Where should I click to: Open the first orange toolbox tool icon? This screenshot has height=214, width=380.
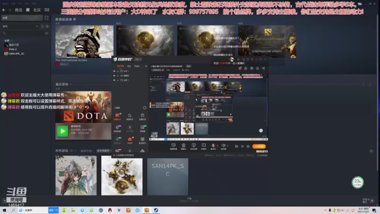(117, 116)
